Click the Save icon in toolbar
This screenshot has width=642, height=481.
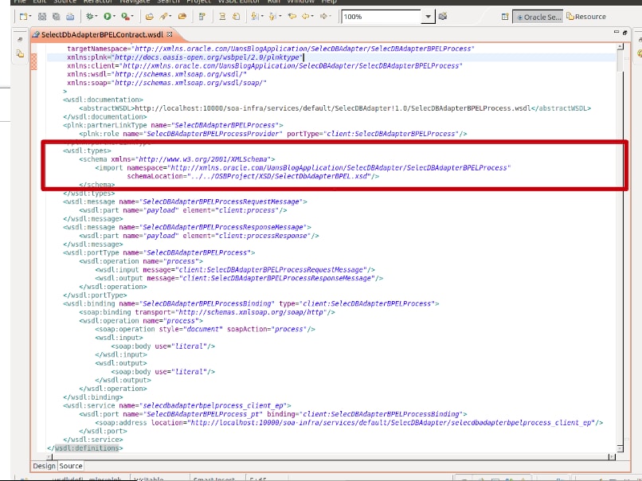tap(44, 16)
